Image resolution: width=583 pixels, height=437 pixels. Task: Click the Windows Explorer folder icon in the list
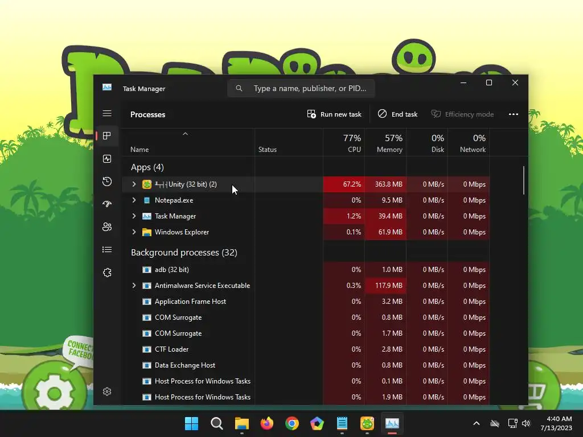click(x=147, y=232)
